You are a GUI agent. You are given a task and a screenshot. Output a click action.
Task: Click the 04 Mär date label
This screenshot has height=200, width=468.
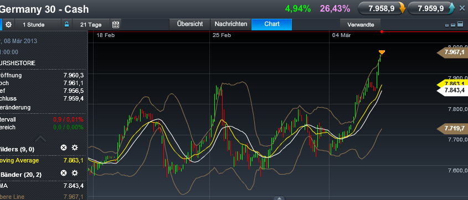(x=342, y=35)
